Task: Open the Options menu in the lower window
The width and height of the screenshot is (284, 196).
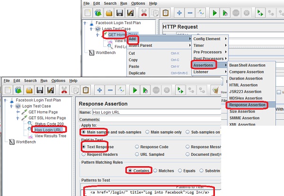Action: (x=59, y=81)
